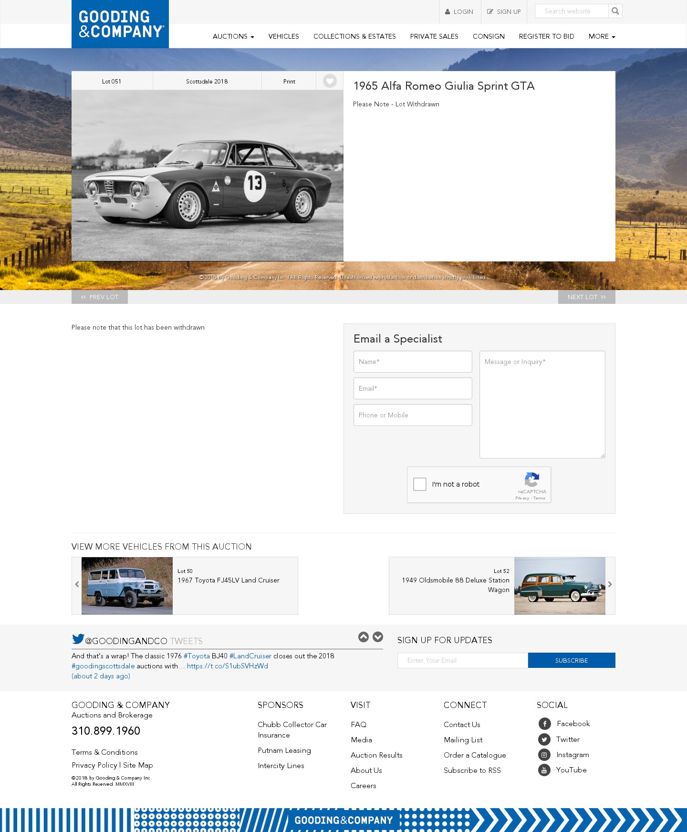
Task: Open 1949 Oldsmobile 88 Deluxe link
Action: [456, 585]
